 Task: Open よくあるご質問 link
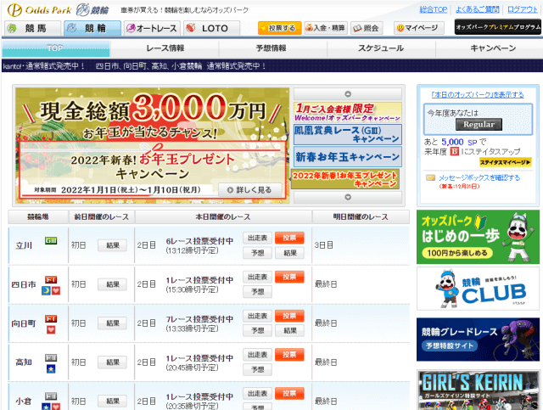pos(477,9)
